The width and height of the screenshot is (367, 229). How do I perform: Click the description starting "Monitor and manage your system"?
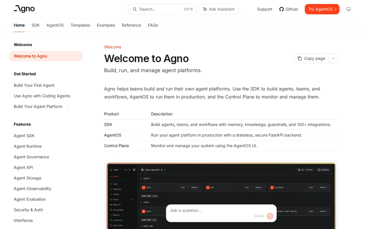click(204, 146)
